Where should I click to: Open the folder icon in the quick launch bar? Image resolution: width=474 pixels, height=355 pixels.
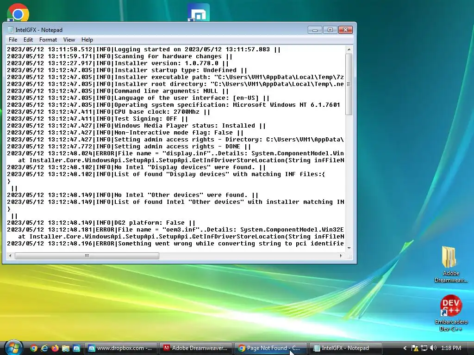pos(66,348)
